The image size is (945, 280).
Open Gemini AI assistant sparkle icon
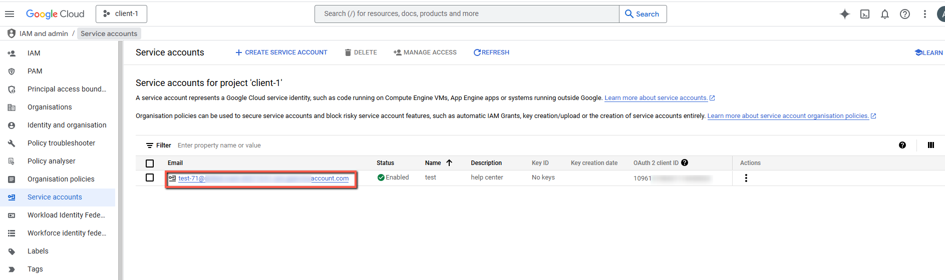pos(845,14)
